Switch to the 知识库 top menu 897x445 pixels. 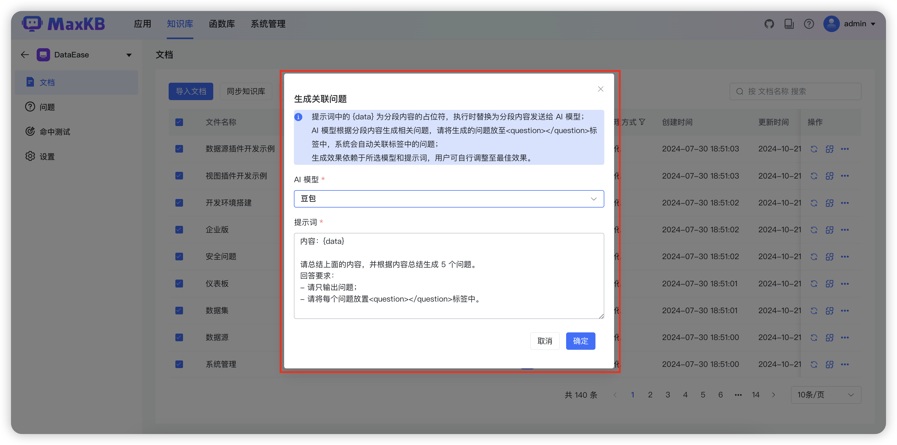(x=180, y=24)
